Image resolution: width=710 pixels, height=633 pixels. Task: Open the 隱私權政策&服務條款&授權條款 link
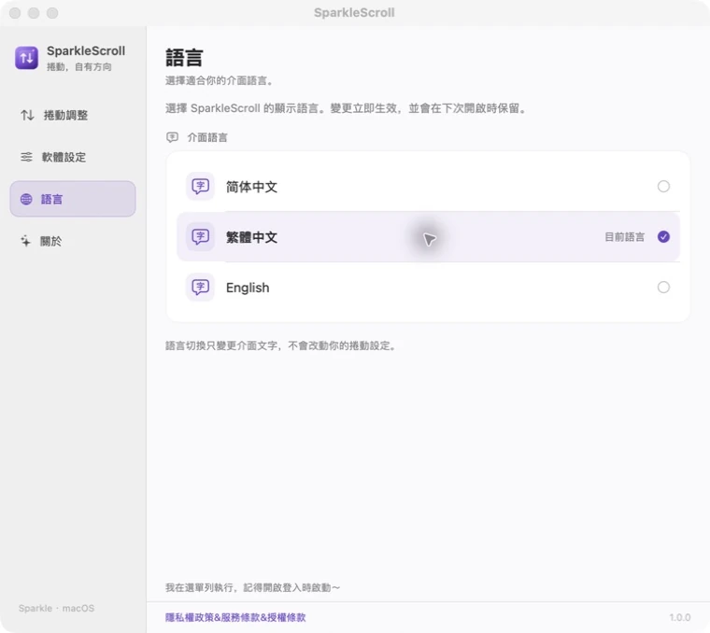(235, 617)
